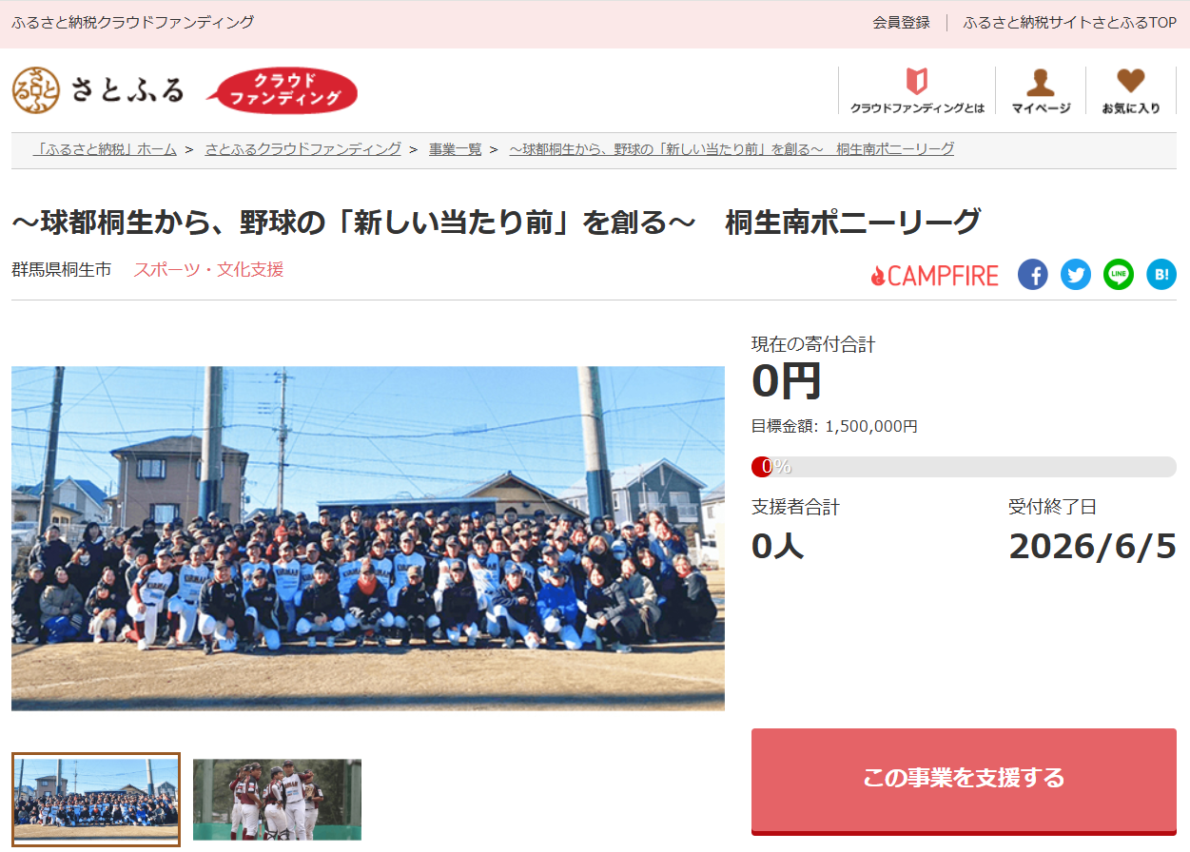Click スポーツ・文化支援 category link

[208, 270]
